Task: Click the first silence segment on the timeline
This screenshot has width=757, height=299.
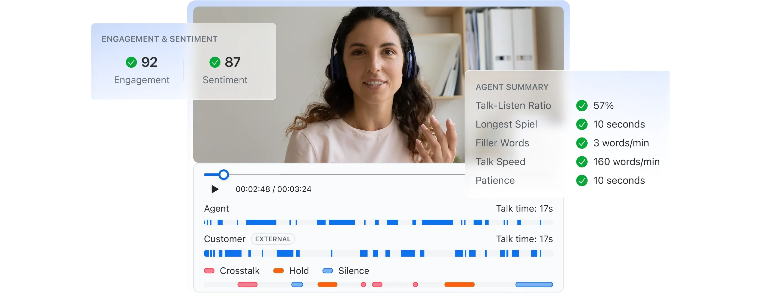Action: coord(297,284)
